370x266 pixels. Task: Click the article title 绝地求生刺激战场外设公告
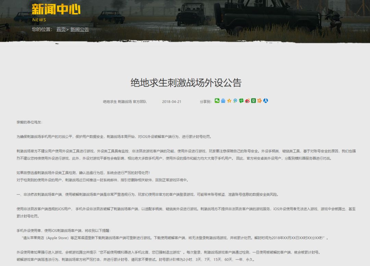tap(186, 83)
